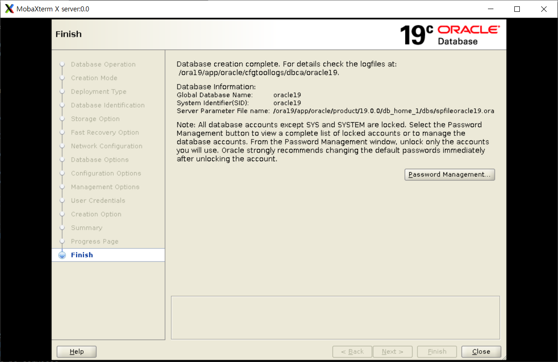Minimize the MobaXterm X server window
Screen dimensions: 558x362
[490, 9]
